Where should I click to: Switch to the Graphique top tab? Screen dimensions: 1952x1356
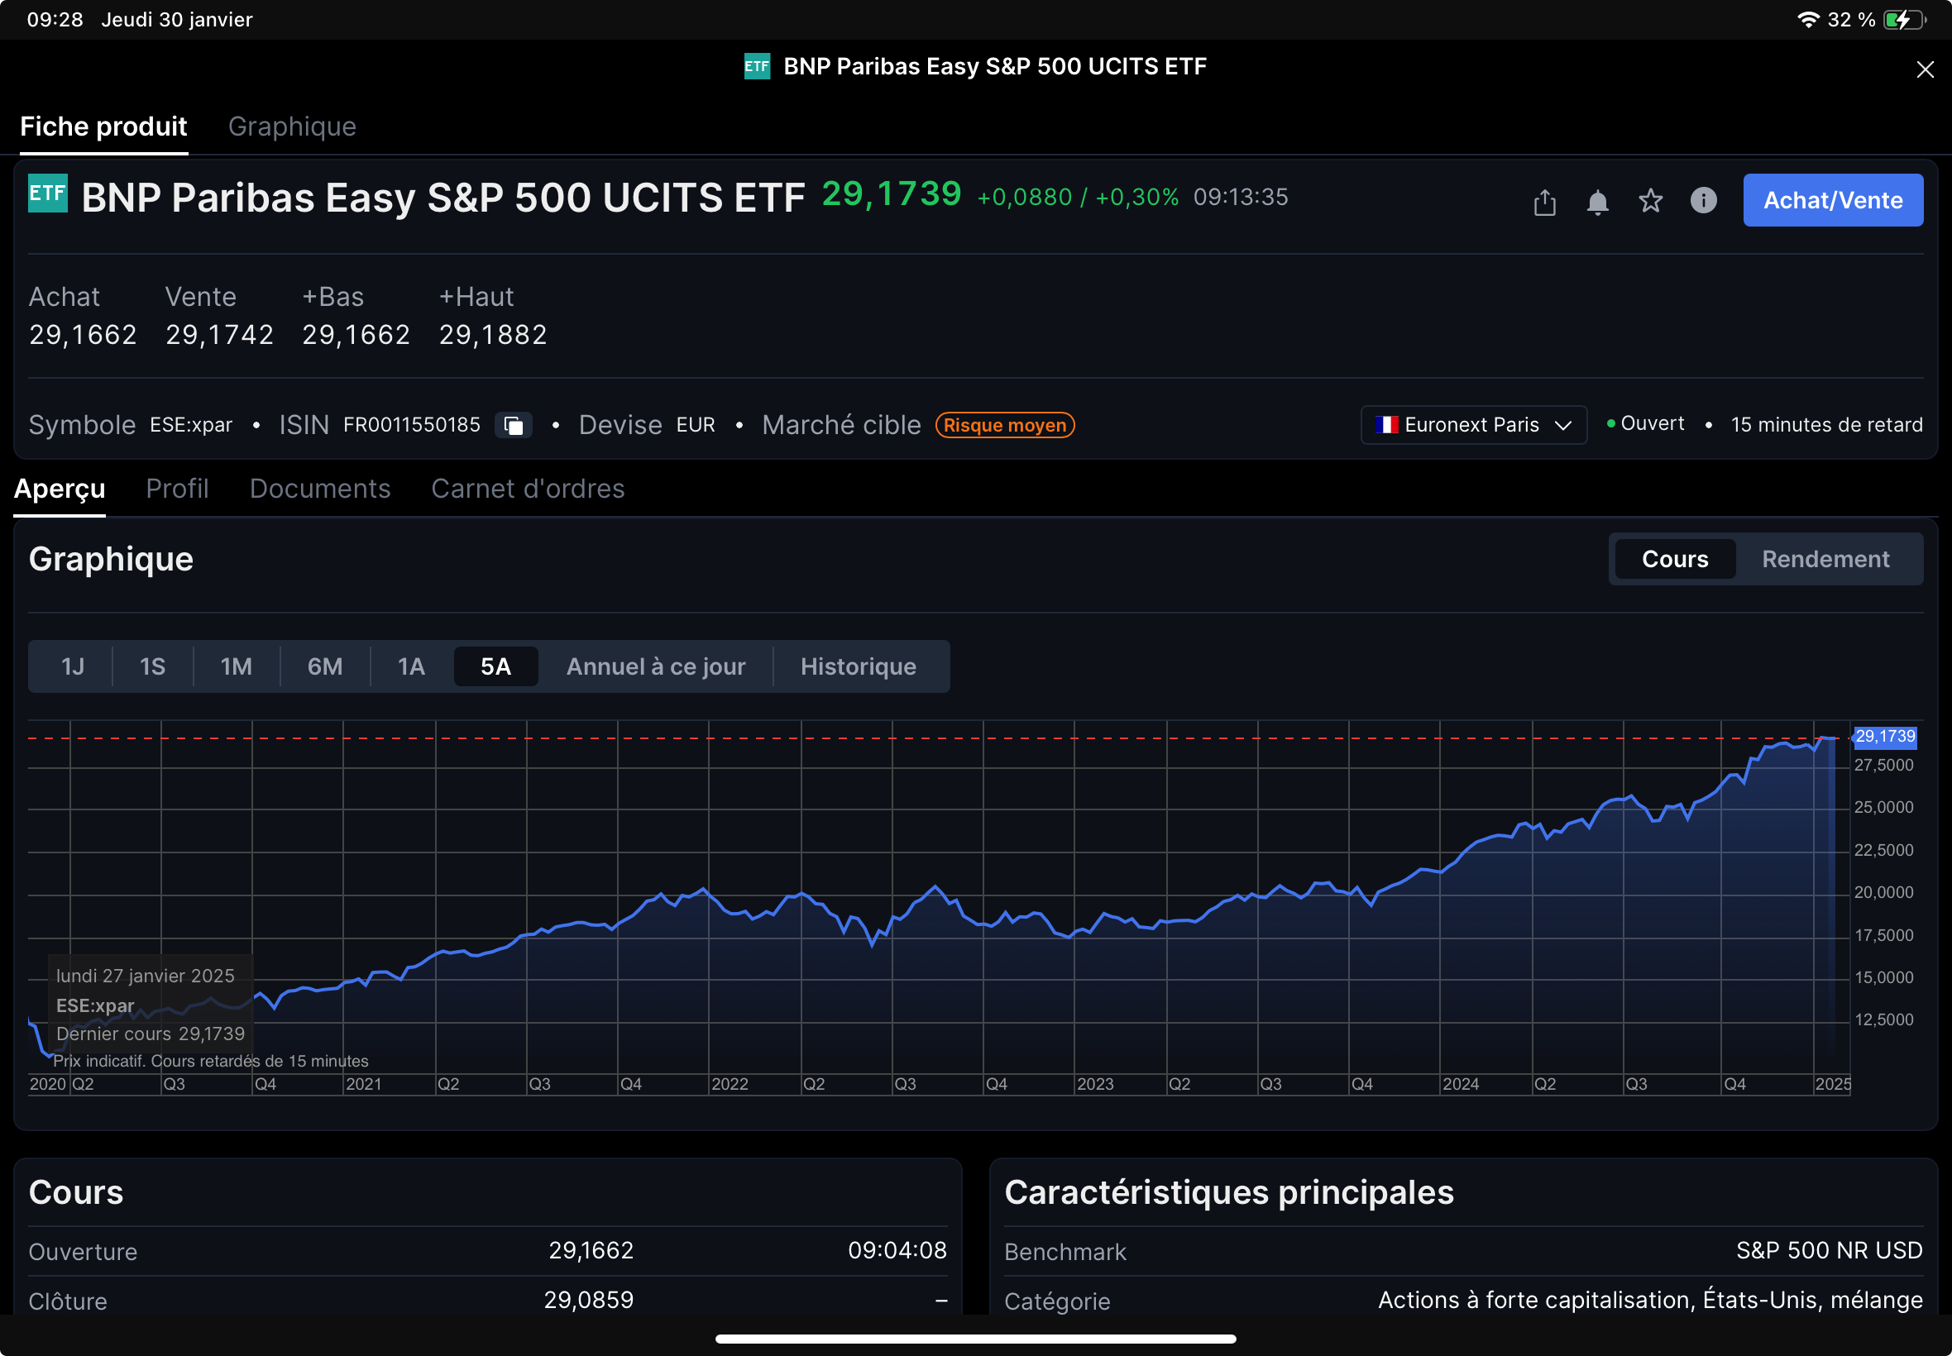click(x=292, y=127)
